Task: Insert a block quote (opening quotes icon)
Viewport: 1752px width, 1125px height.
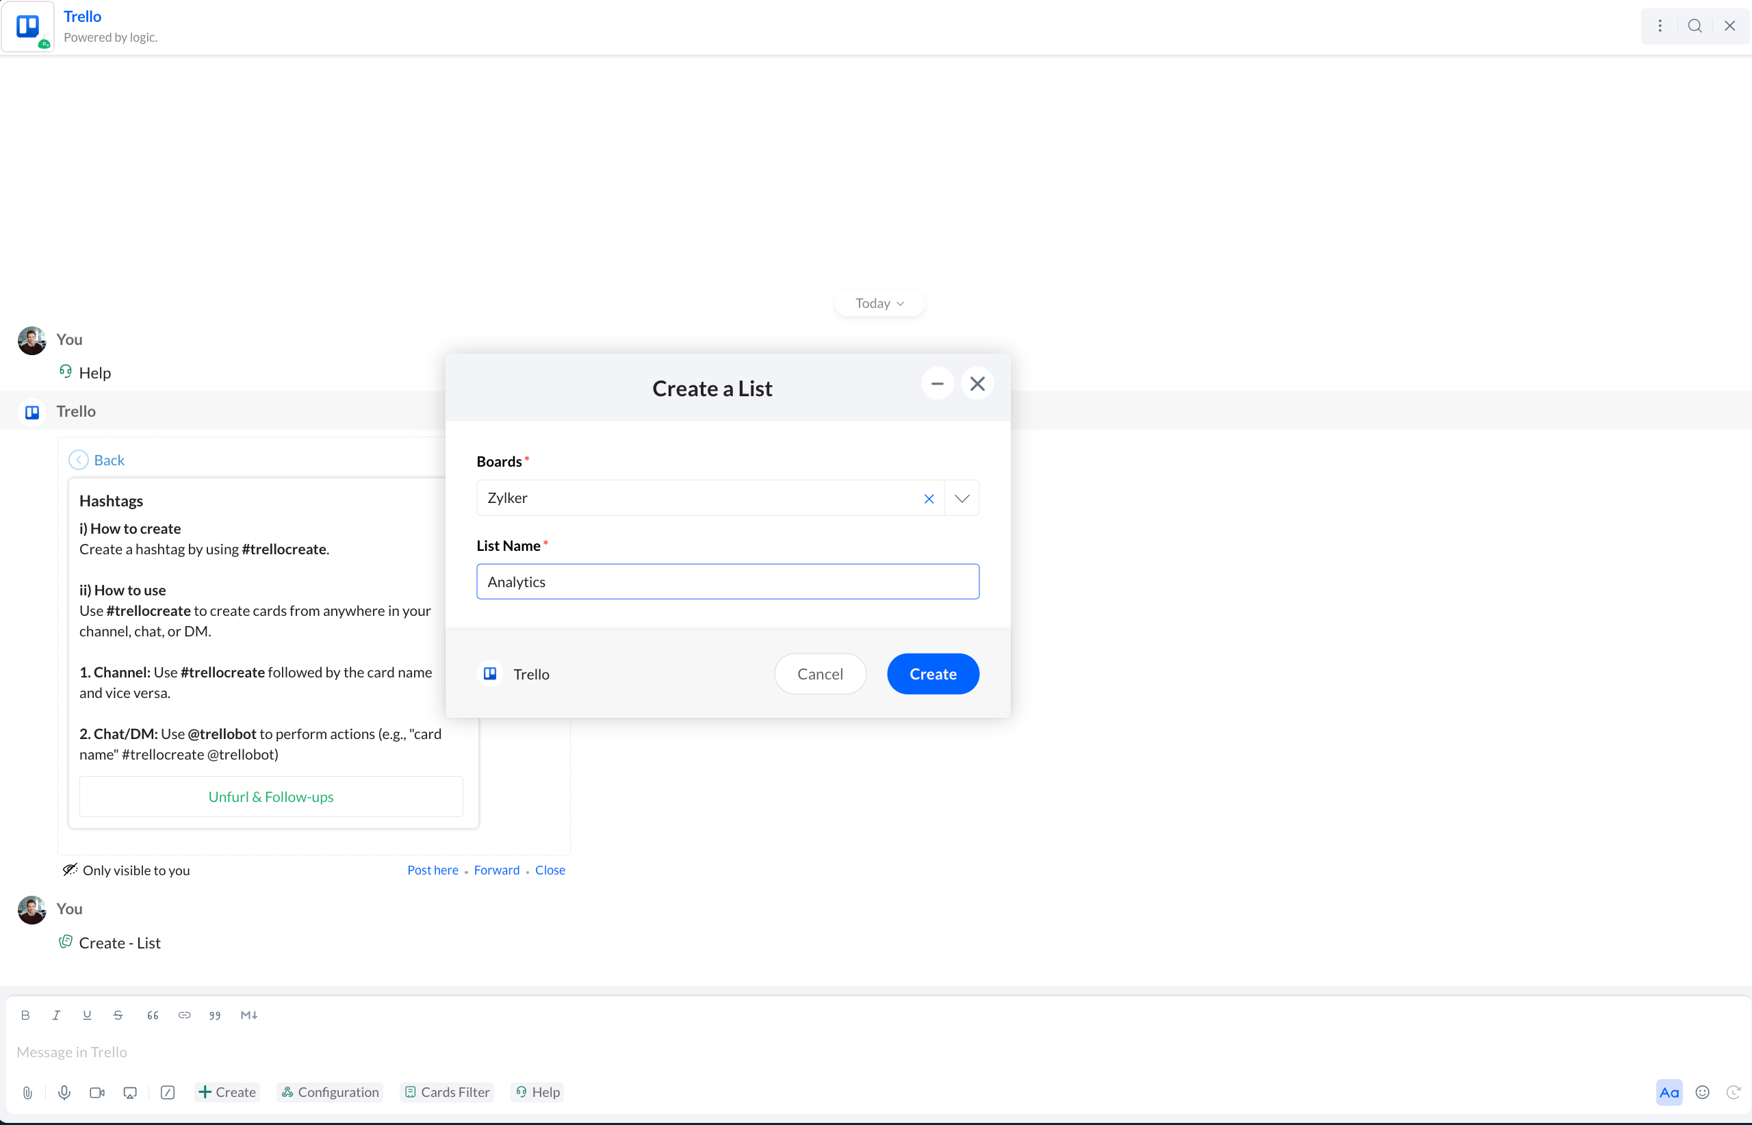Action: [x=153, y=1016]
